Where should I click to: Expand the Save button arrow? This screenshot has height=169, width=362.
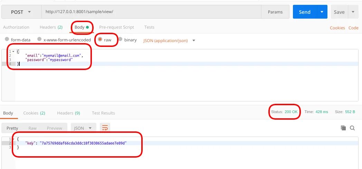[x=353, y=12]
